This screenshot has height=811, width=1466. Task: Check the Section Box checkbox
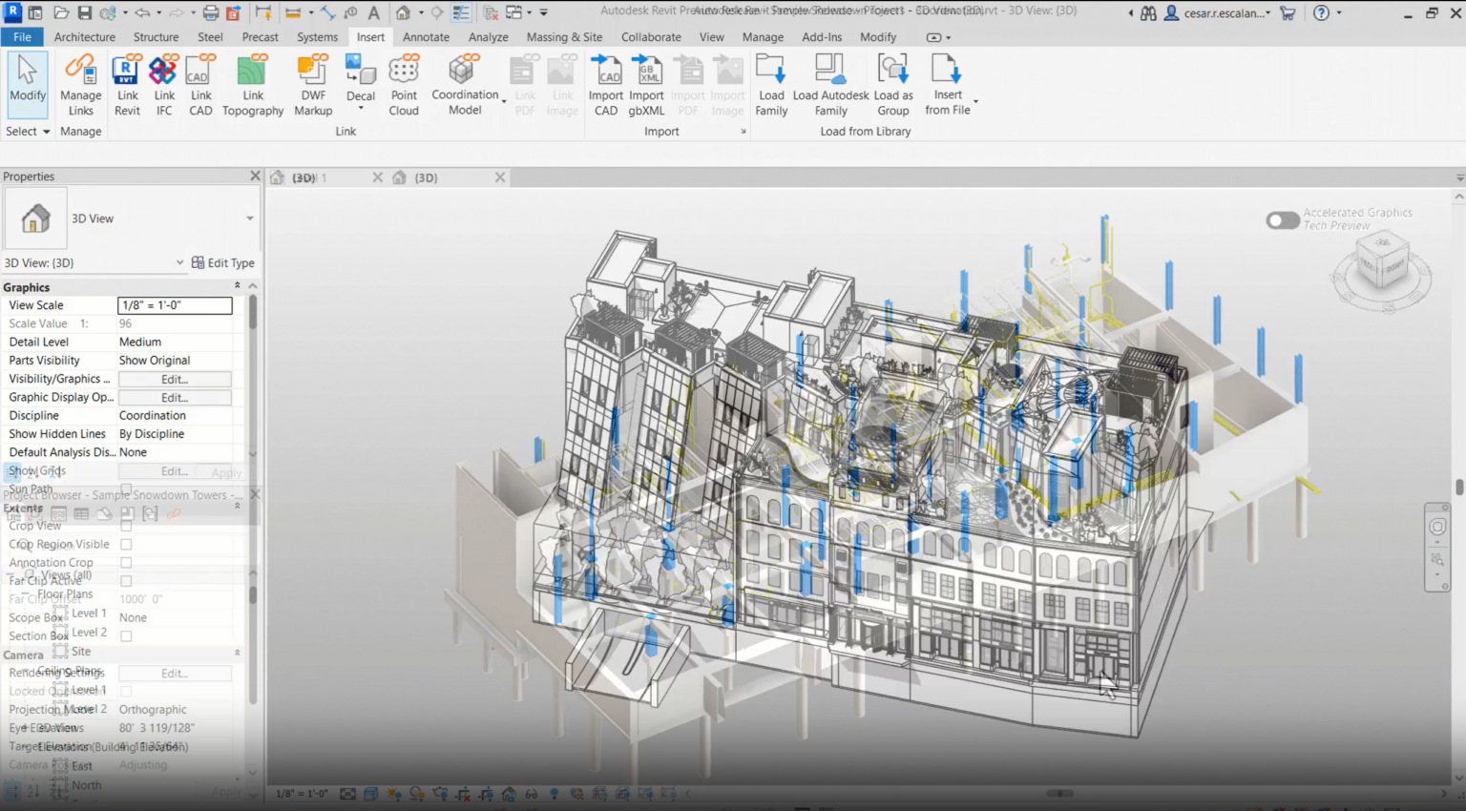[x=126, y=635]
